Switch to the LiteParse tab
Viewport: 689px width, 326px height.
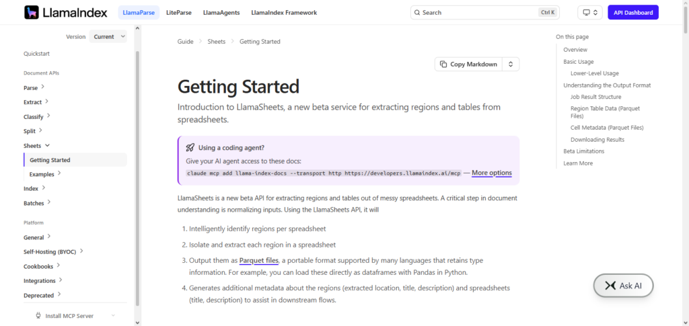(179, 13)
